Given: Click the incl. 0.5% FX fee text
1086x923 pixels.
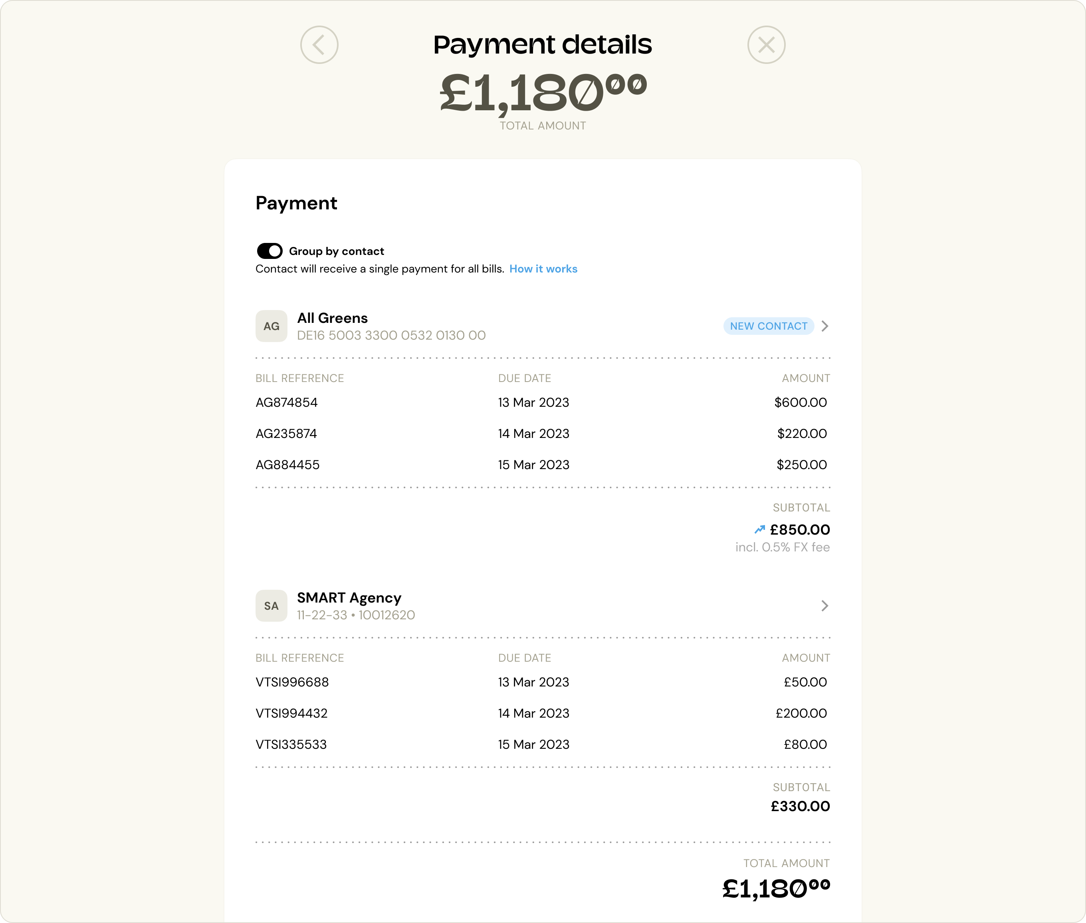Looking at the screenshot, I should tap(783, 547).
